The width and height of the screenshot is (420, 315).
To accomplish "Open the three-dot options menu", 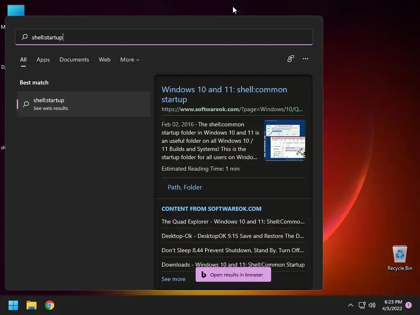I will pyautogui.click(x=305, y=59).
